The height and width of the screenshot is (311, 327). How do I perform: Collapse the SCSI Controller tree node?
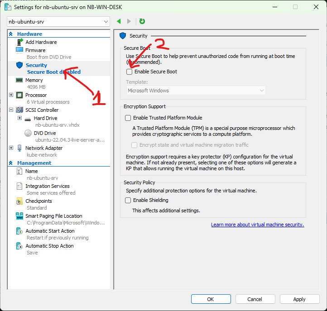pos(11,110)
